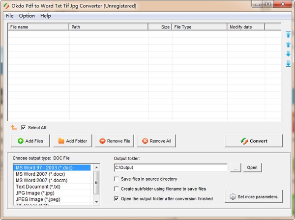The image size is (295, 220).
Task: Move selected file to bottom arrow
Action: [288, 63]
